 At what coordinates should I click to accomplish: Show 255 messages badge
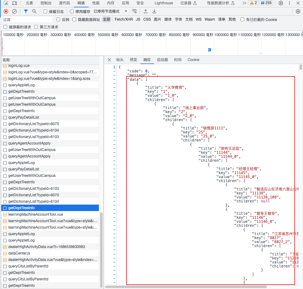266,3
